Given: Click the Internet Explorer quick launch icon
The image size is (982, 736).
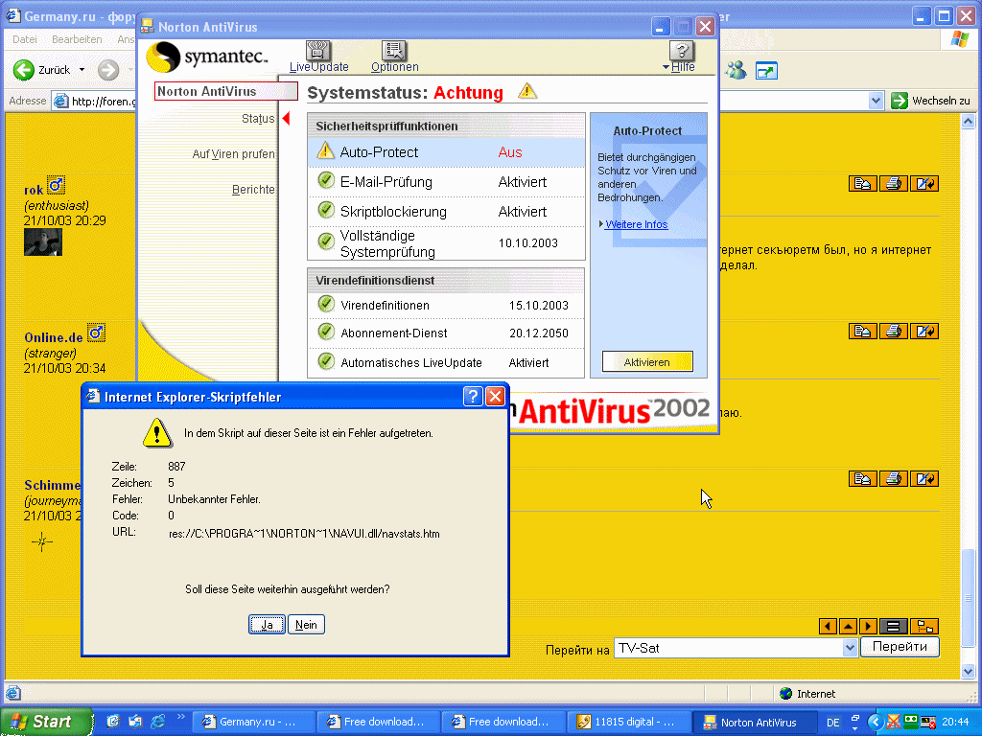Looking at the screenshot, I should 157,721.
